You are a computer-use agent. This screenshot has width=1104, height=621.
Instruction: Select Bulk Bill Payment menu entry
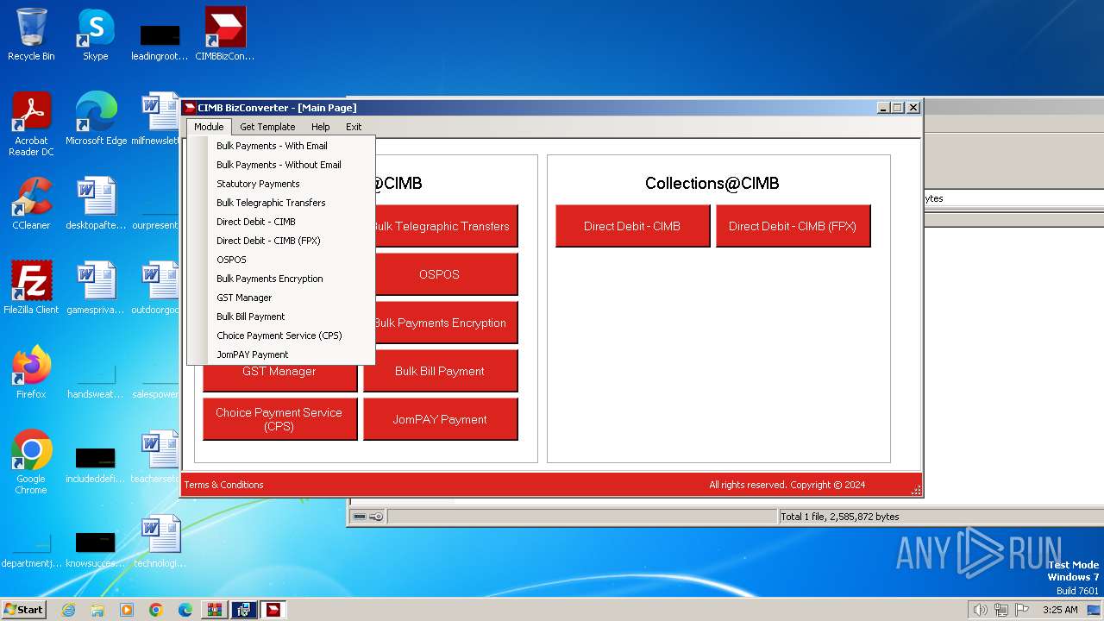point(281,317)
